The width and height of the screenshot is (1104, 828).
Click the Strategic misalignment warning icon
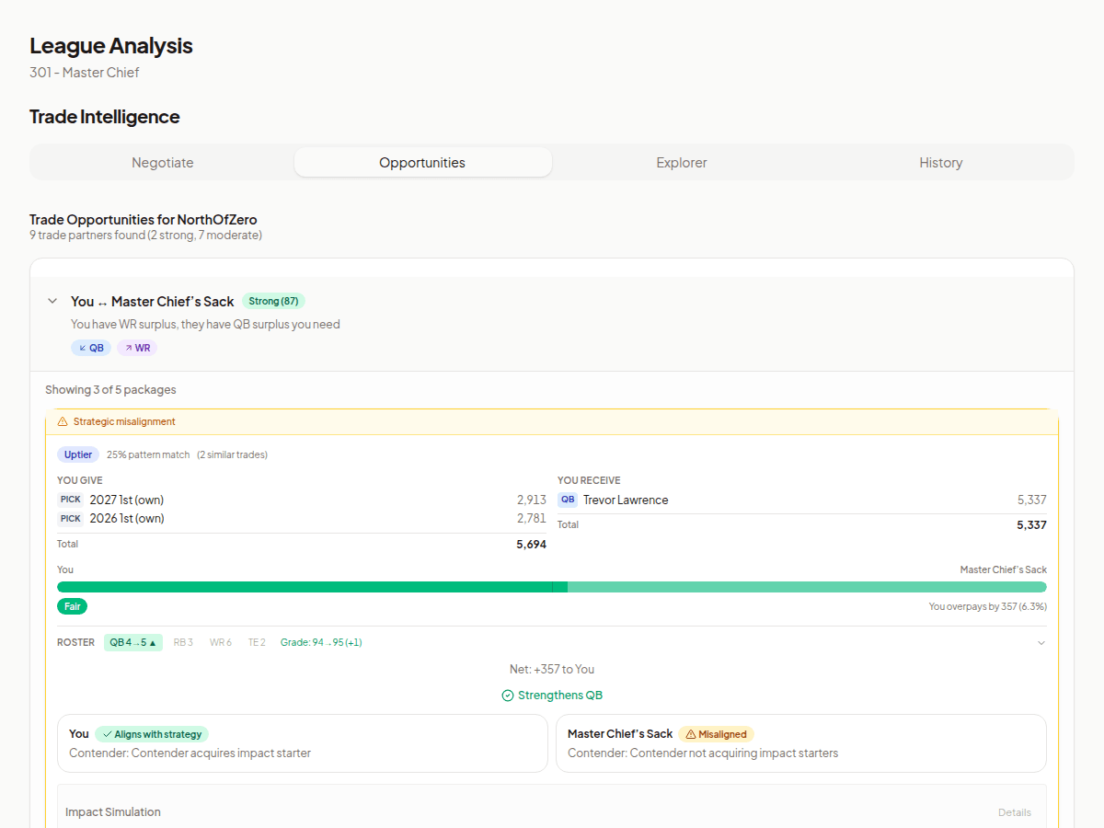[63, 421]
